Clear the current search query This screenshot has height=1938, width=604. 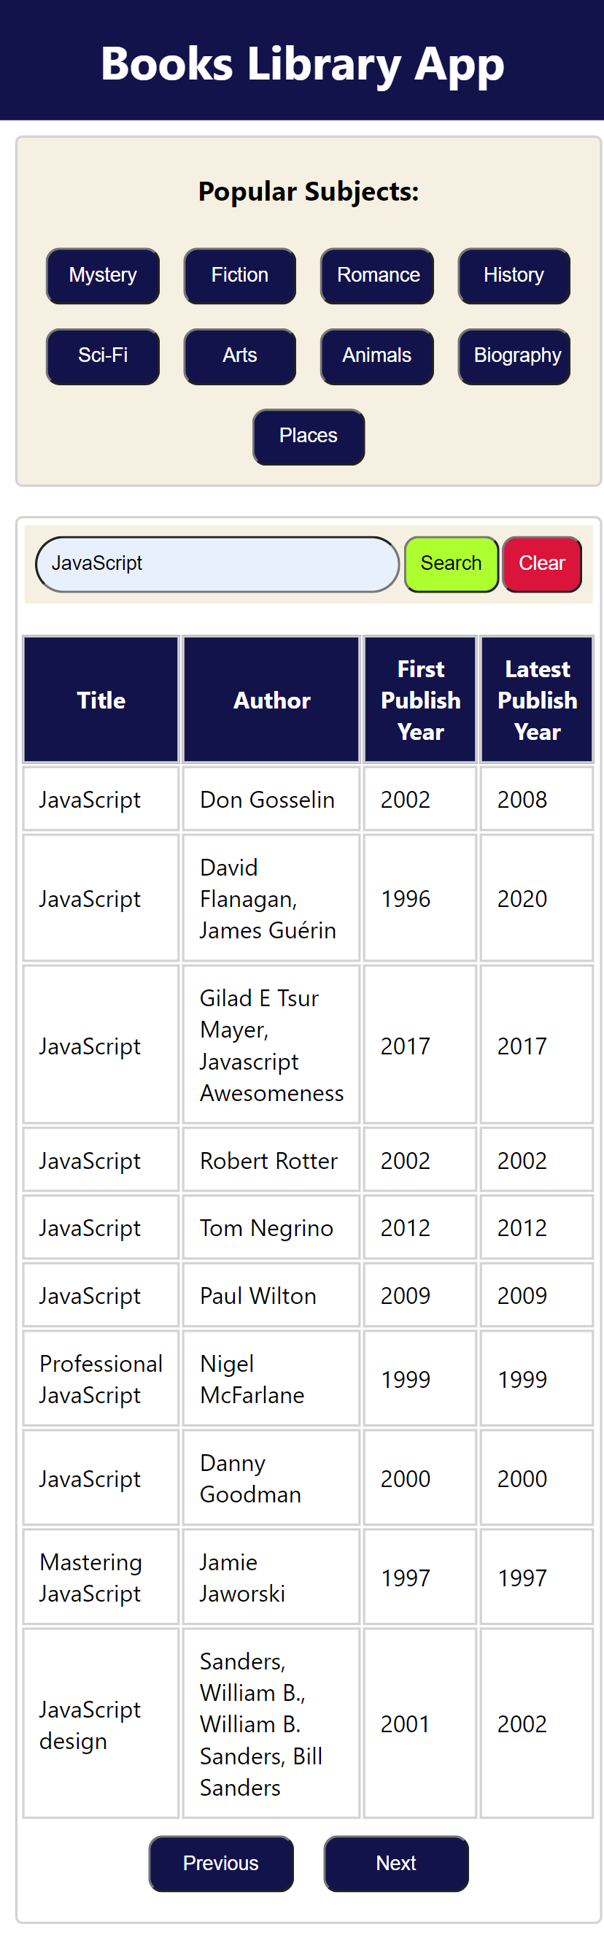[541, 563]
